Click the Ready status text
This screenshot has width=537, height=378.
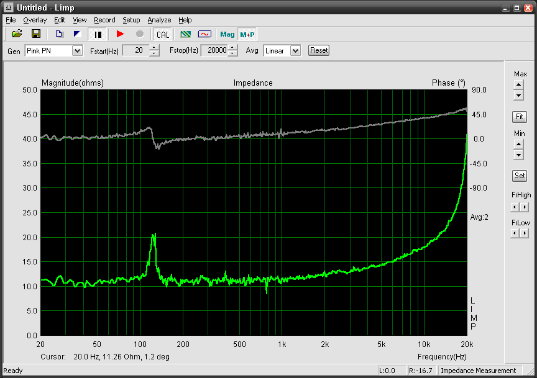[12, 371]
